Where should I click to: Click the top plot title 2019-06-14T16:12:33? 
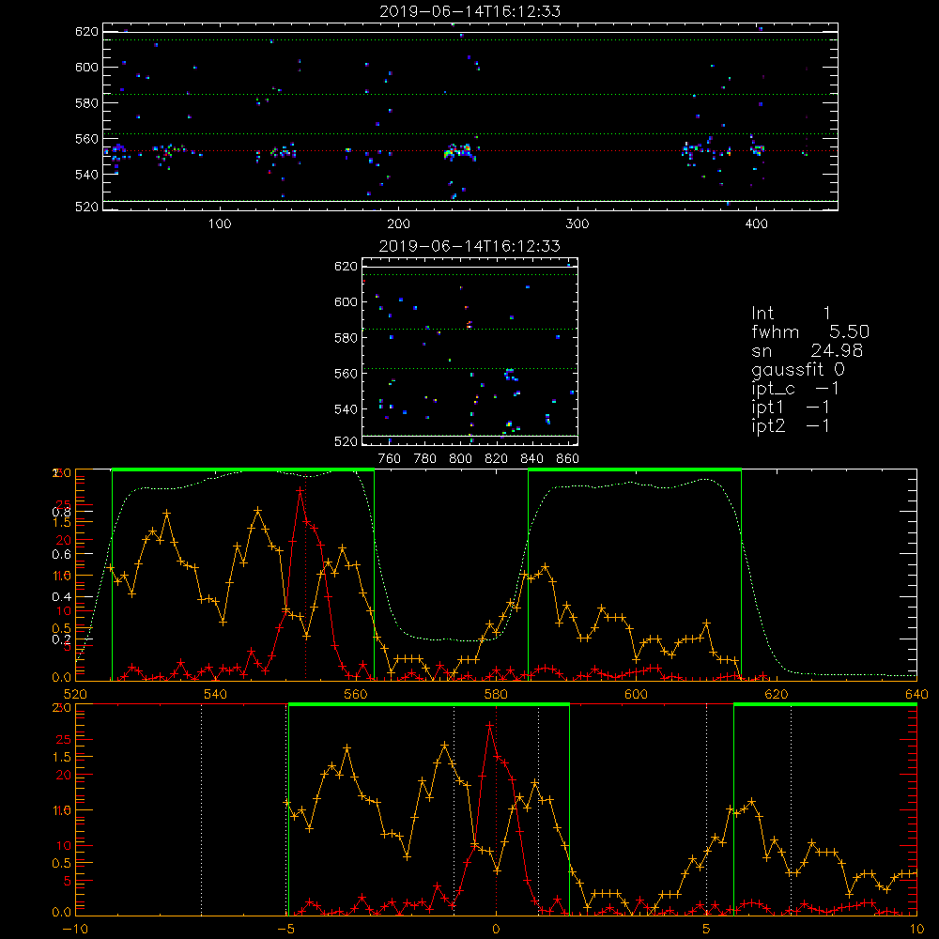[x=470, y=11]
